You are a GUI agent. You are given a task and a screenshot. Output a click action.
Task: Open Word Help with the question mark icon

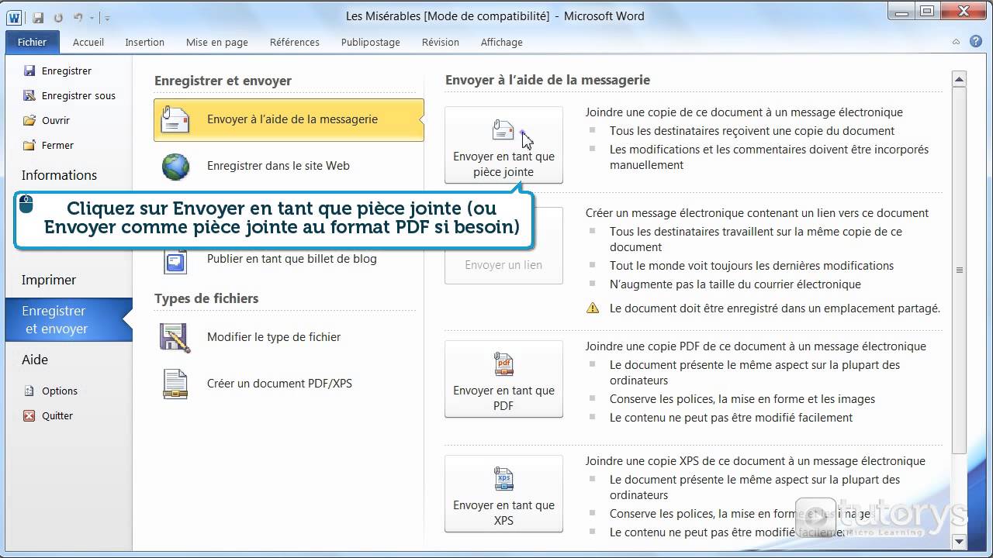(x=975, y=41)
